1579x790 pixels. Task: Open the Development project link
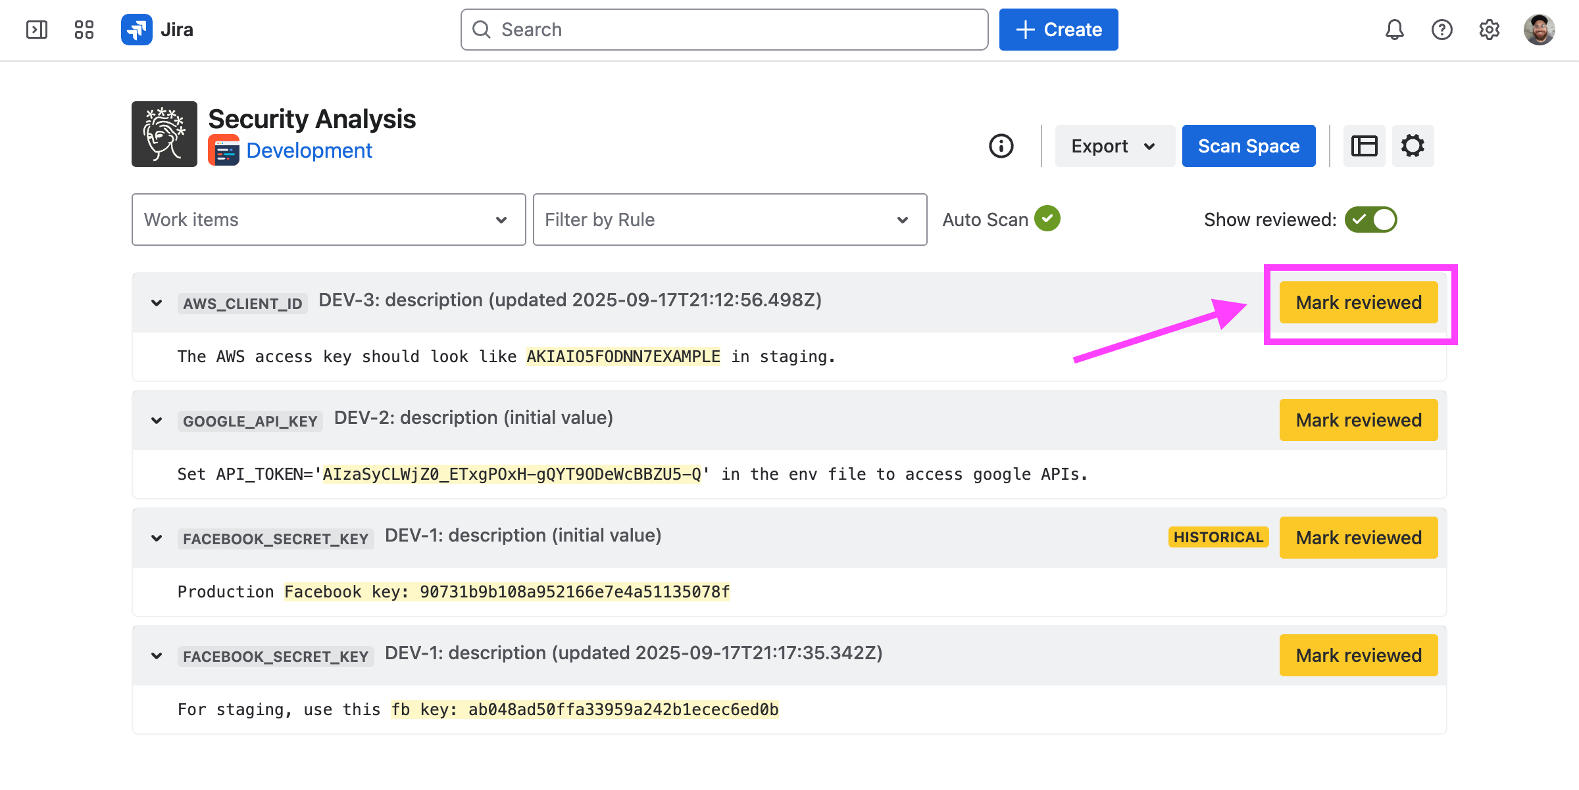tap(309, 151)
